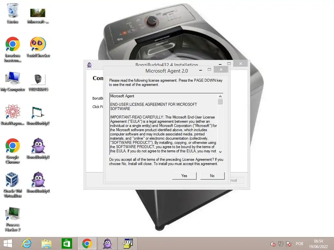Select the Google Chrome desktop shortcut

pyautogui.click(x=13, y=151)
